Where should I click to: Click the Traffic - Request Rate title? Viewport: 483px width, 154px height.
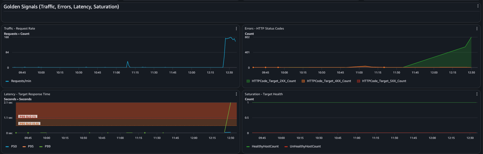[x=20, y=29]
